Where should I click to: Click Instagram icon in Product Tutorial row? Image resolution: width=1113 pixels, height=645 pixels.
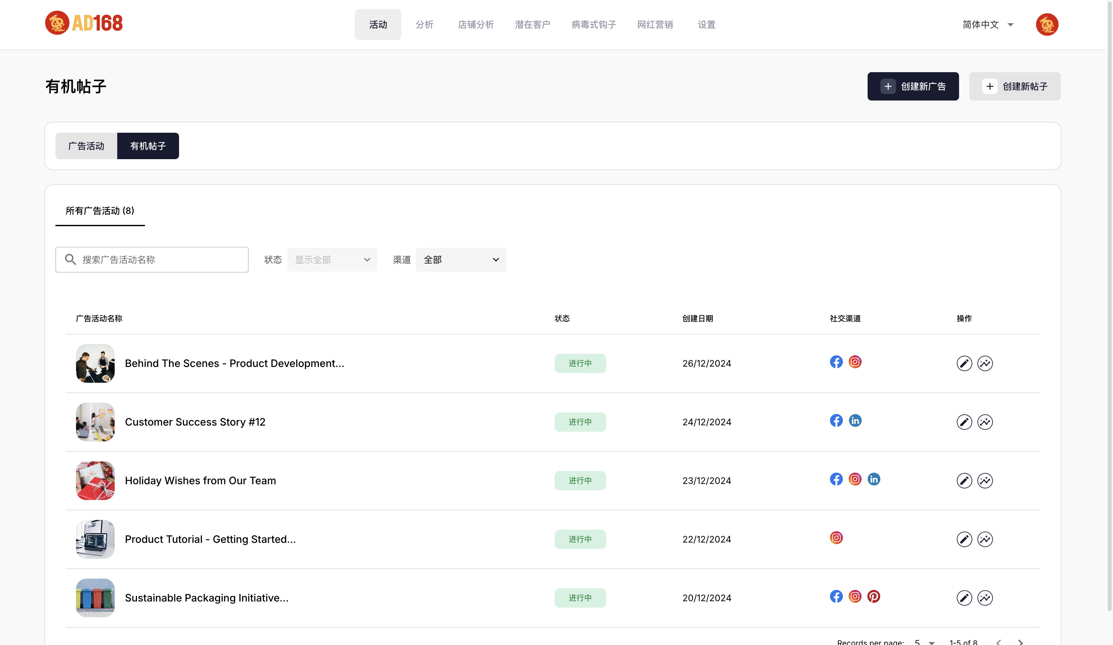(x=836, y=538)
